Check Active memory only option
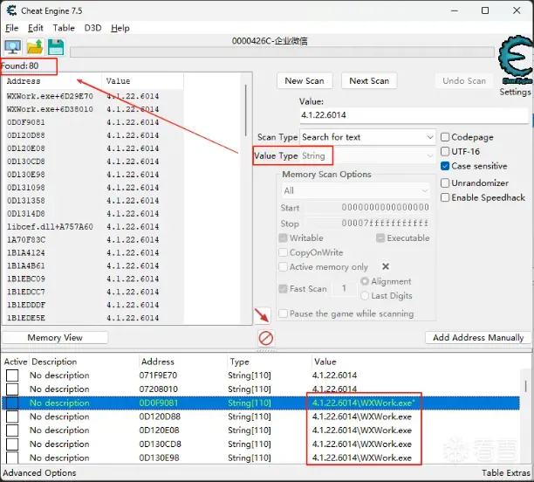Viewport: 534px width, 482px height. tap(283, 266)
